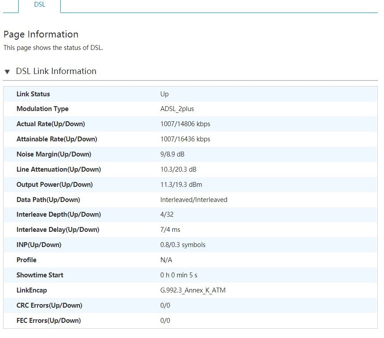This screenshot has height=338, width=384.
Task: Open the DSL tab
Action: tap(40, 4)
